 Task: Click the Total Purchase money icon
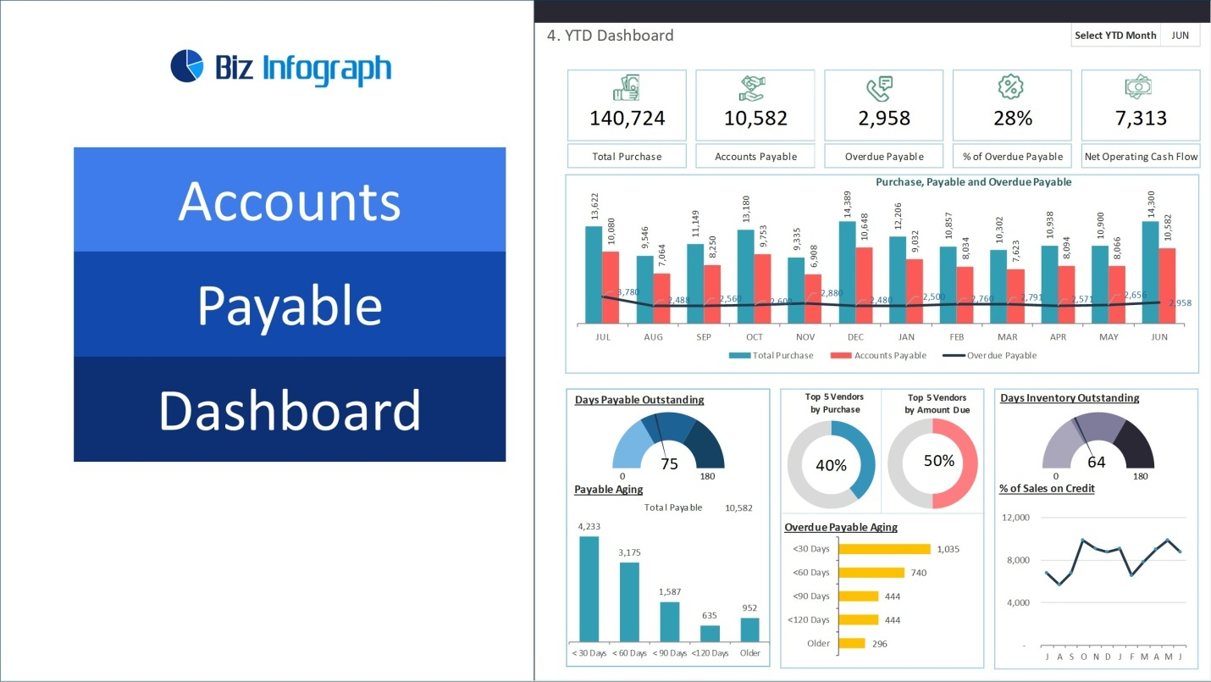(x=627, y=88)
